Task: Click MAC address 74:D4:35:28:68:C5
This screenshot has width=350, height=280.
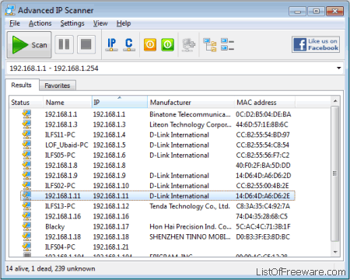Action: 261,216
